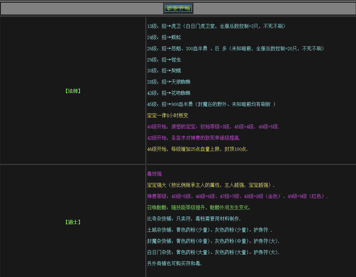The height and width of the screenshot is (277, 356).
Task: Click the line '13级：招→虎卫'
Action: (x=216, y=26)
